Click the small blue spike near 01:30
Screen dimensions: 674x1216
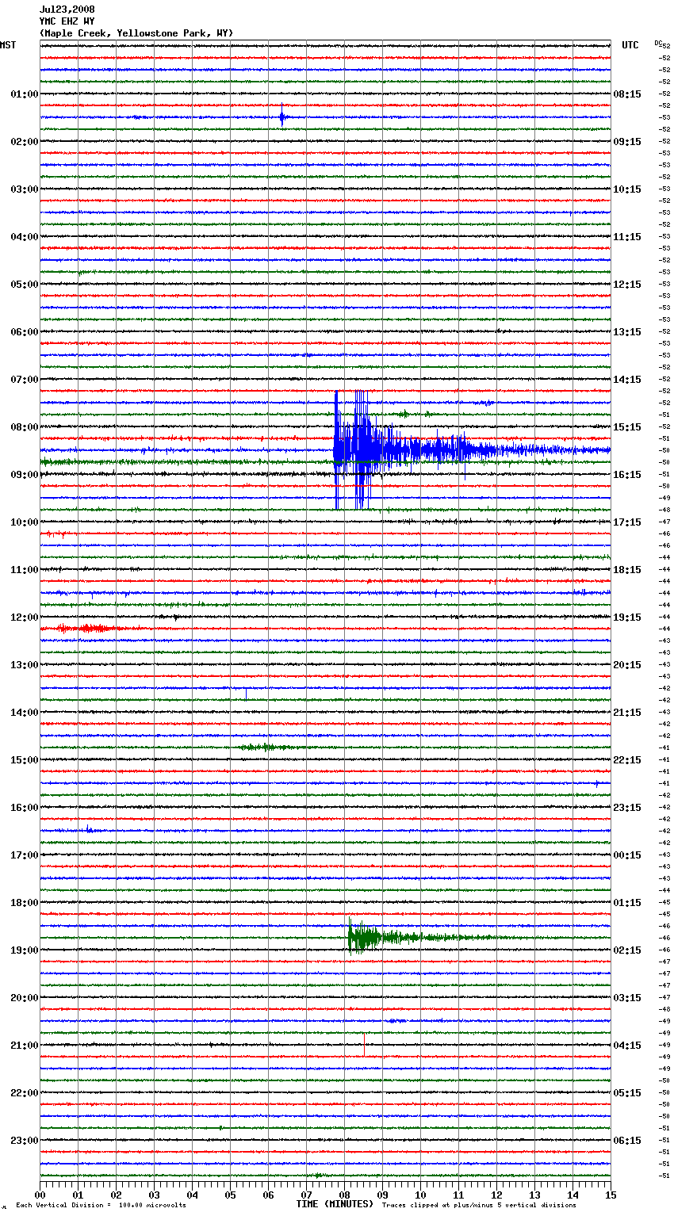281,117
